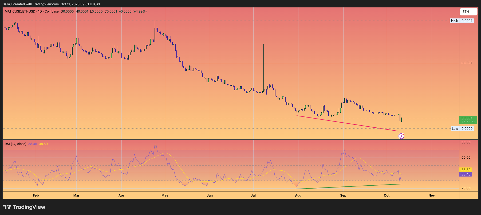This screenshot has width=481, height=215.
Task: Click the Low 0.0000 price label
Action: click(463, 129)
